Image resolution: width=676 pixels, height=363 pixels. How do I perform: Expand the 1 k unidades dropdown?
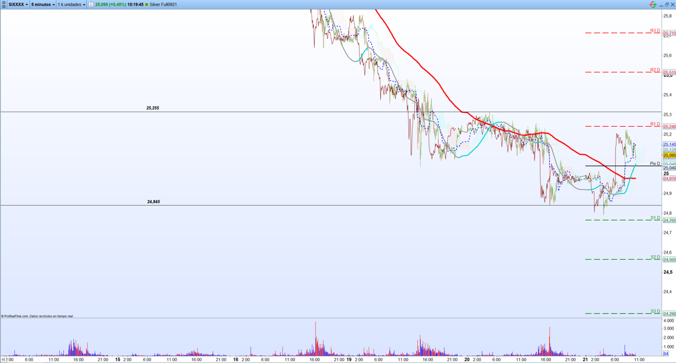pyautogui.click(x=71, y=4)
